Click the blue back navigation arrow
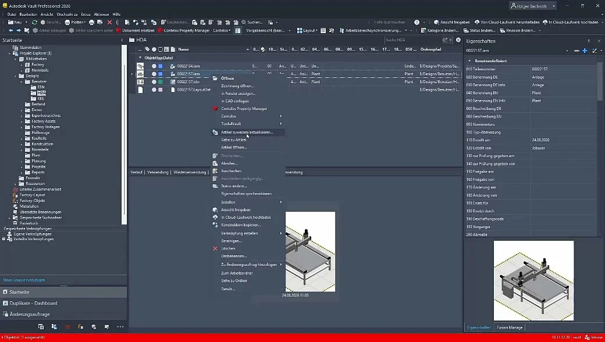Viewport: 605px width, 342px height. 11,30
